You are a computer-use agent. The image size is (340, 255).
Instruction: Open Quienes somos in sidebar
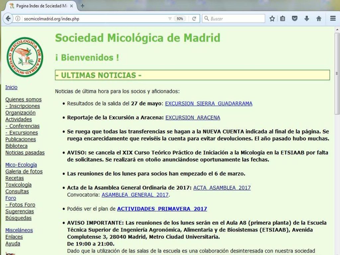[24, 100]
